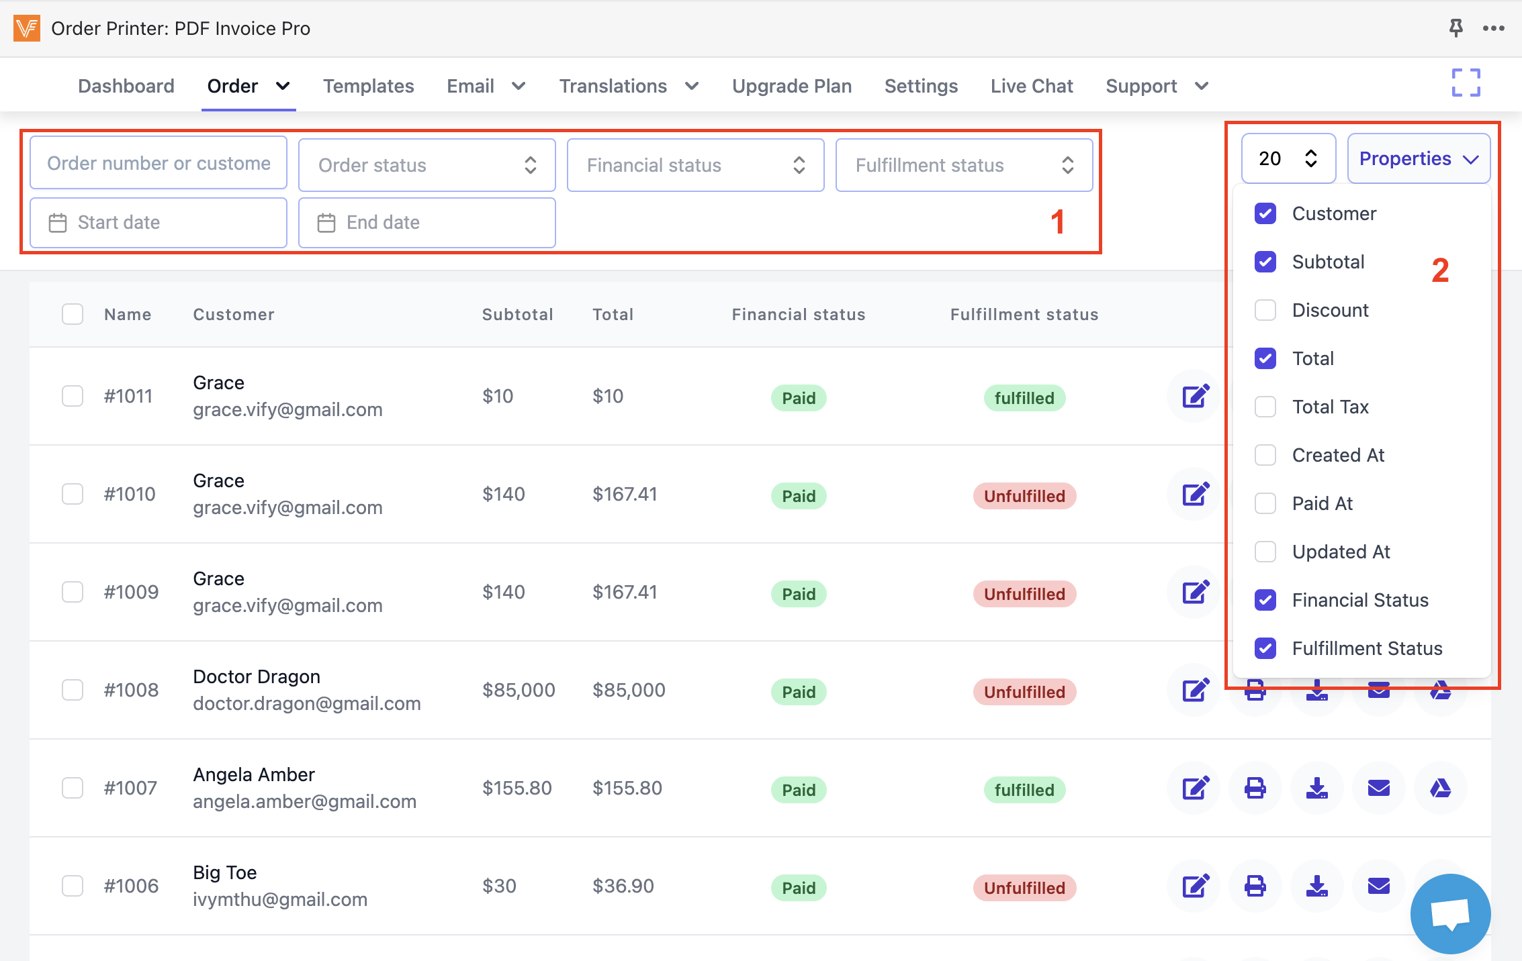Open the Settings tab
The image size is (1522, 961).
click(921, 86)
